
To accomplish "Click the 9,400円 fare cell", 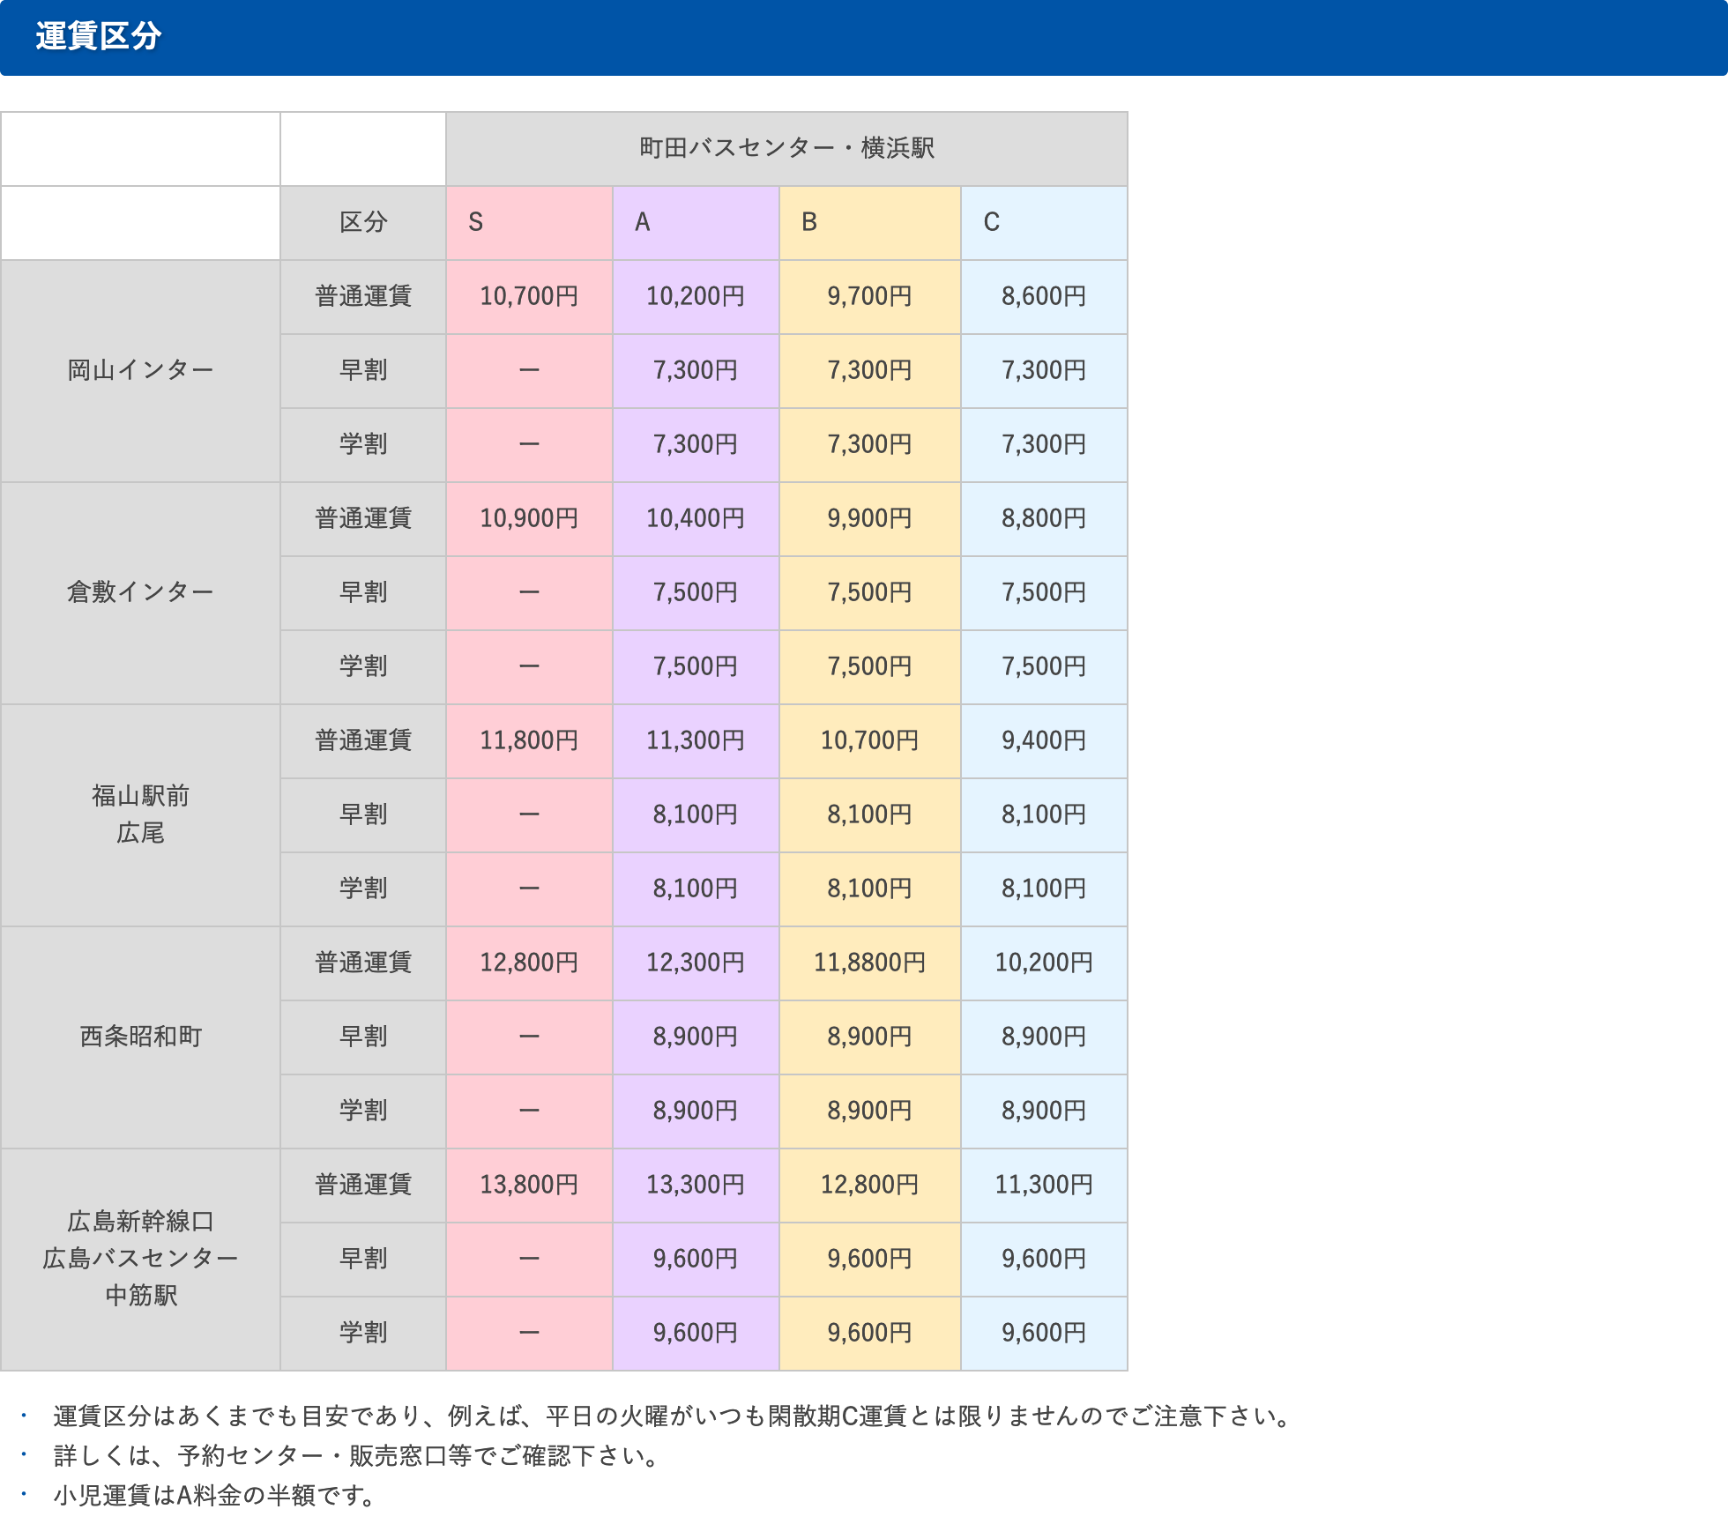I will pyautogui.click(x=1044, y=740).
